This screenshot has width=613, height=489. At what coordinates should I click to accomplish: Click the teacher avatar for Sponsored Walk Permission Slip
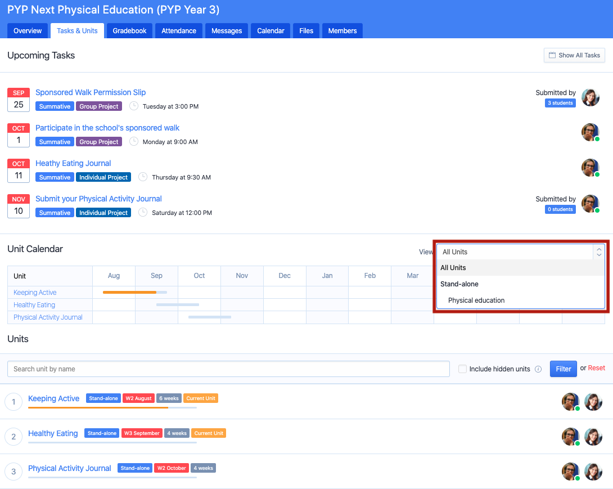coord(590,97)
